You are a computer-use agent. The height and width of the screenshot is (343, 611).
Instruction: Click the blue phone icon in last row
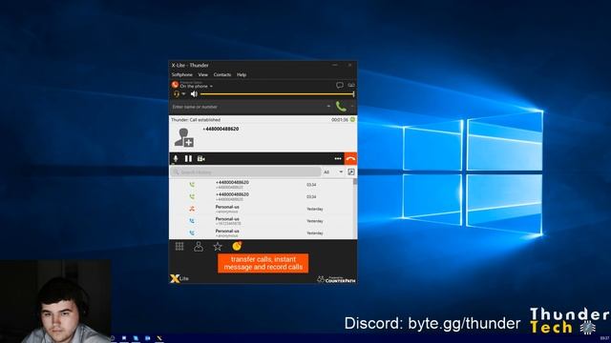(192, 232)
